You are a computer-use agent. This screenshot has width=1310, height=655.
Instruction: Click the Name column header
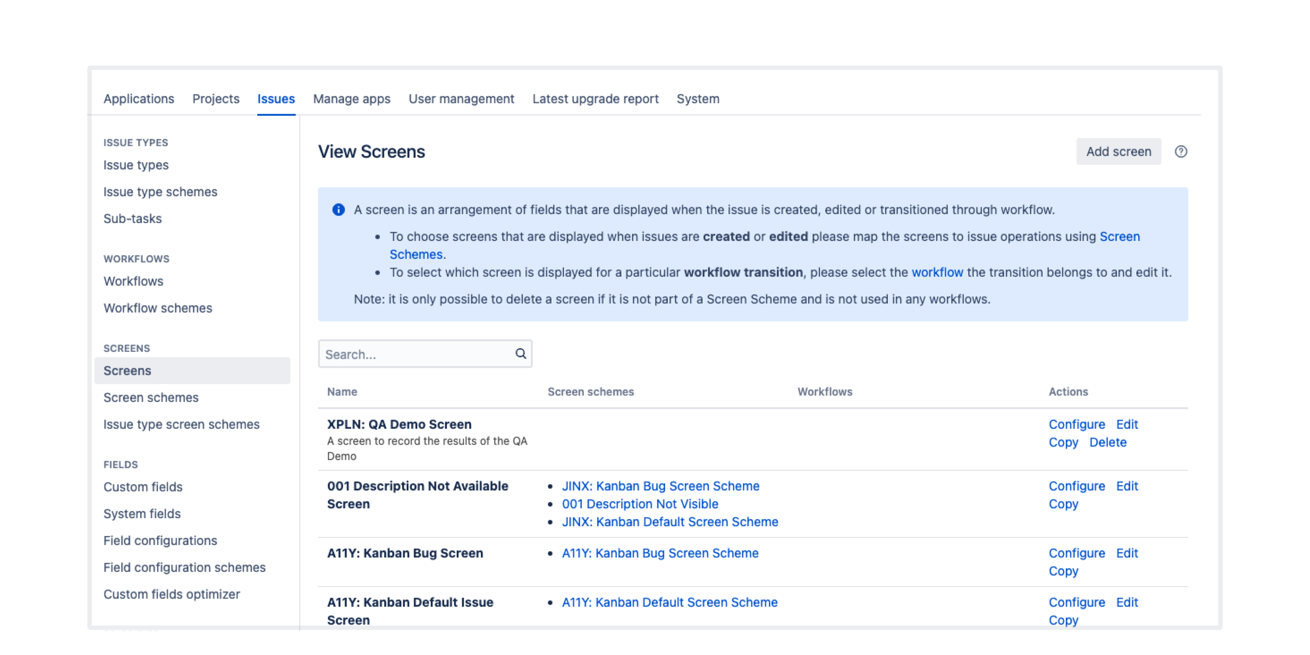pos(342,392)
